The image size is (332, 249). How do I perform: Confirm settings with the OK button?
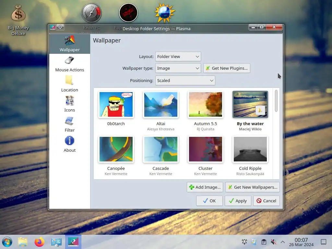pyautogui.click(x=209, y=201)
